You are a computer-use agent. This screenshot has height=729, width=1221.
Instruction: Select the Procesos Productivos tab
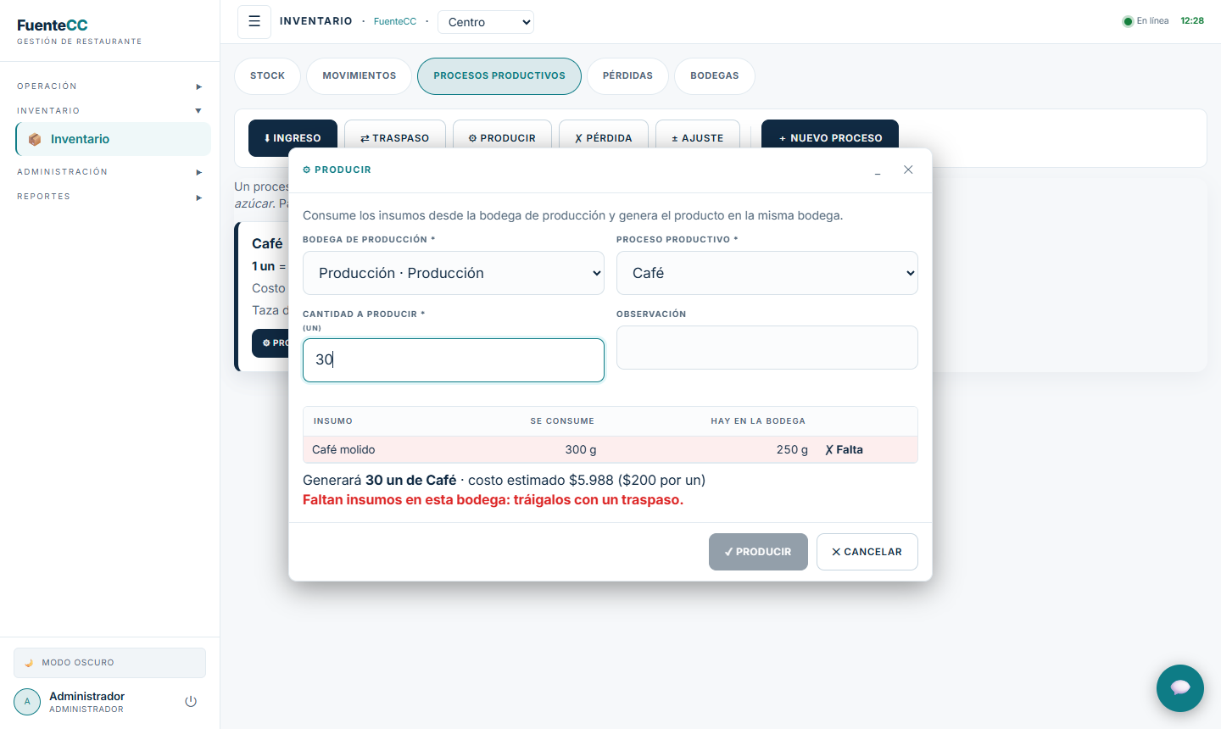click(x=499, y=75)
